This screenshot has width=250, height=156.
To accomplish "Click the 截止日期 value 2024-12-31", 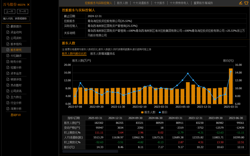I will [94, 16].
